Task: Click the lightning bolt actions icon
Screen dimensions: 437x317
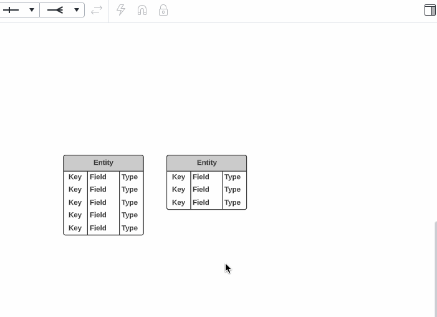Action: click(x=121, y=10)
